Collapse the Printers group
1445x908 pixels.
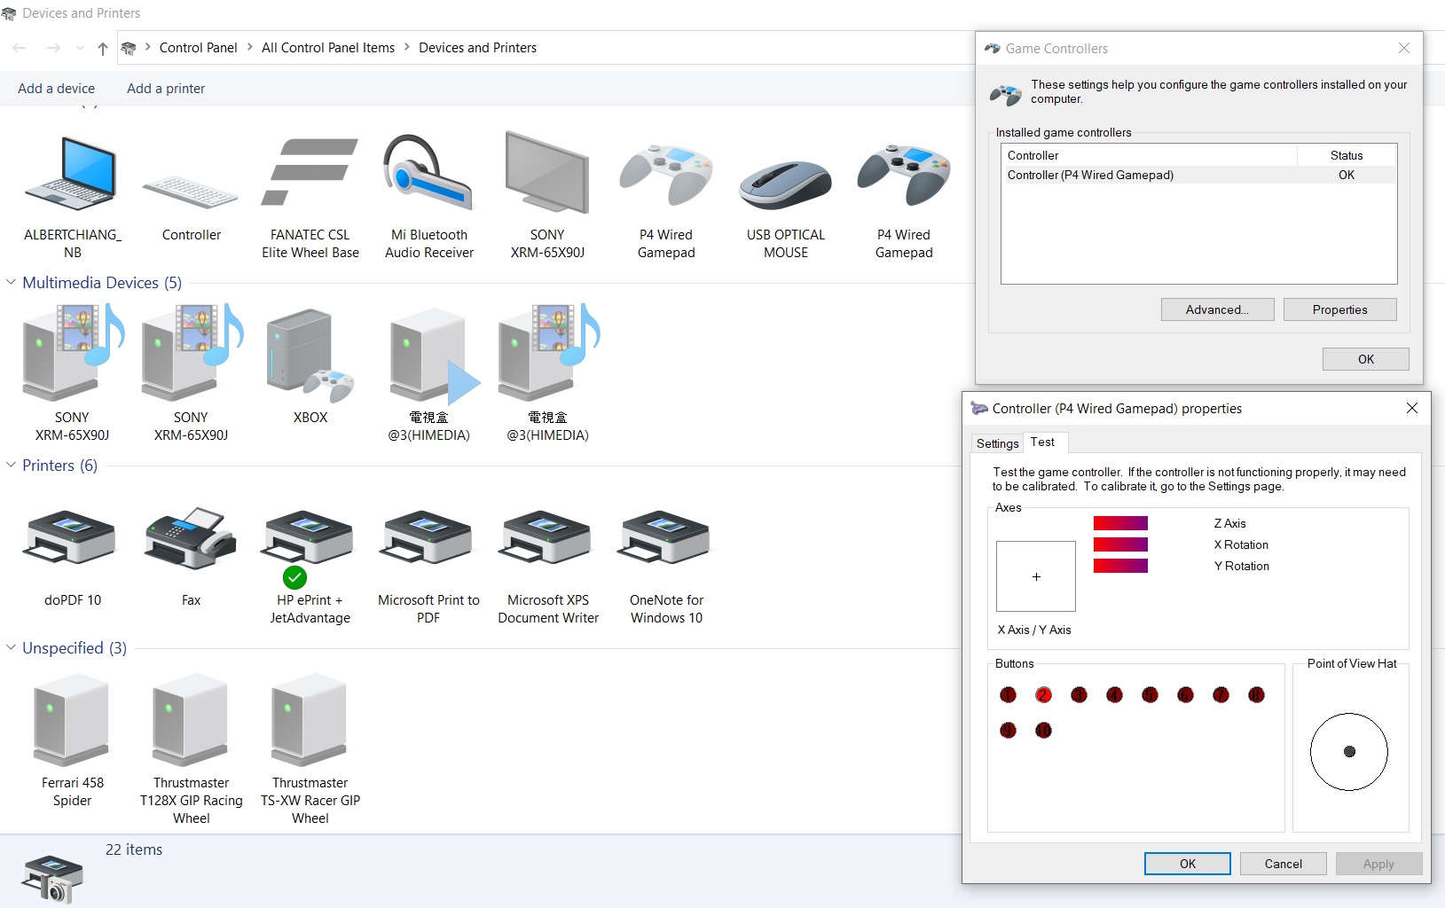[x=12, y=466]
